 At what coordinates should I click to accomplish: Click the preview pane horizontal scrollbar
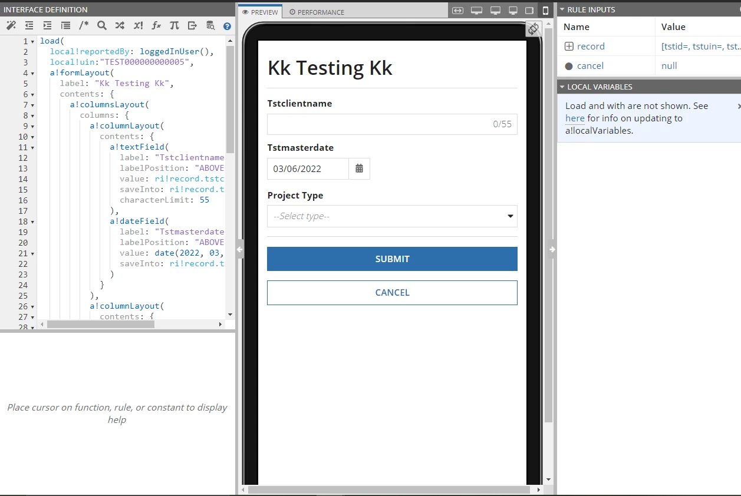pyautogui.click(x=389, y=490)
